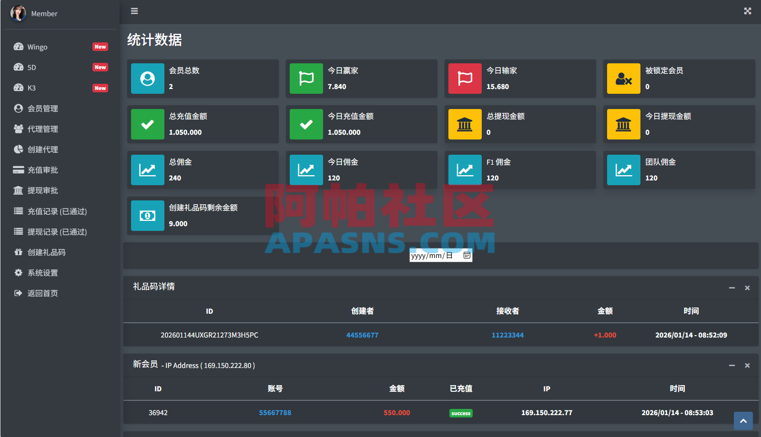Click the 总佣金 chart icon

[148, 170]
